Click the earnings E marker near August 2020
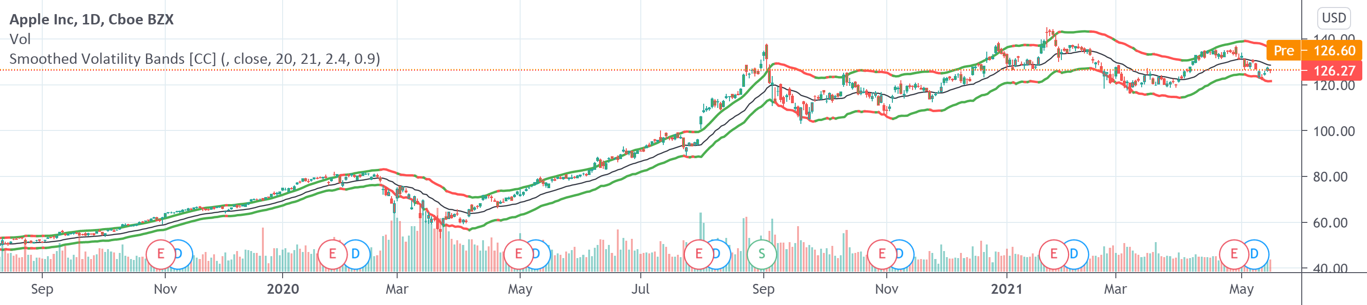 pyautogui.click(x=699, y=254)
